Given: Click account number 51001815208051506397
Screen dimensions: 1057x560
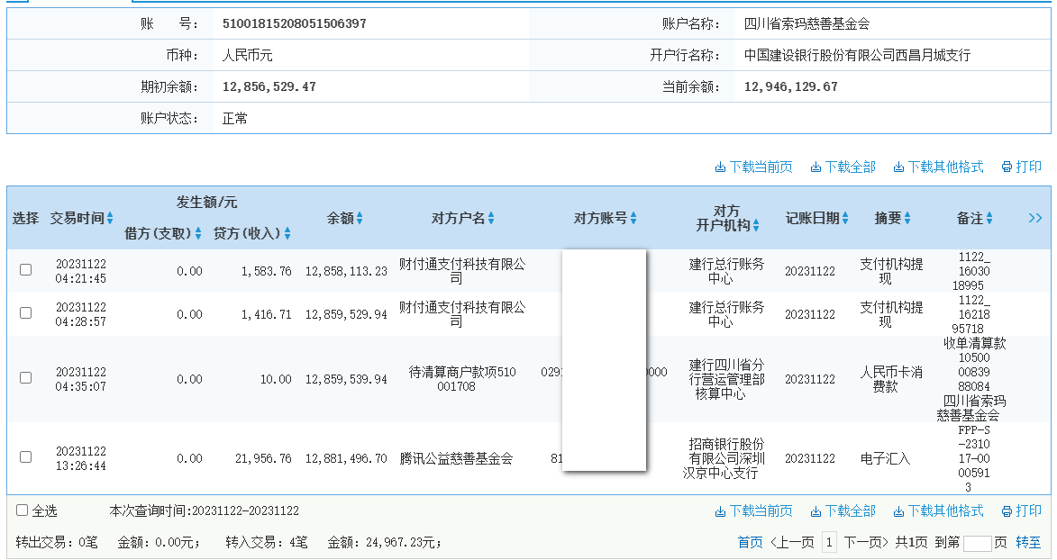Looking at the screenshot, I should 295,23.
